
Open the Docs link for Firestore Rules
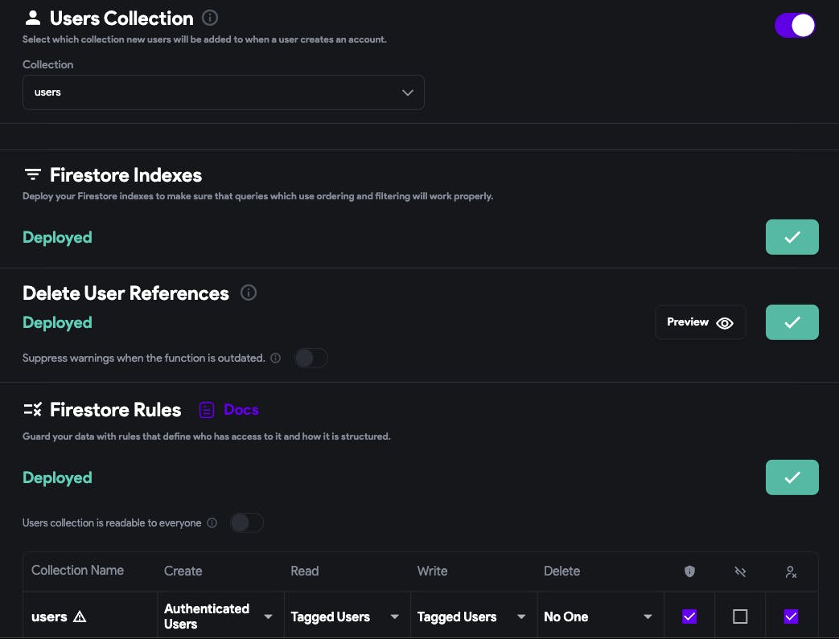pyautogui.click(x=241, y=410)
